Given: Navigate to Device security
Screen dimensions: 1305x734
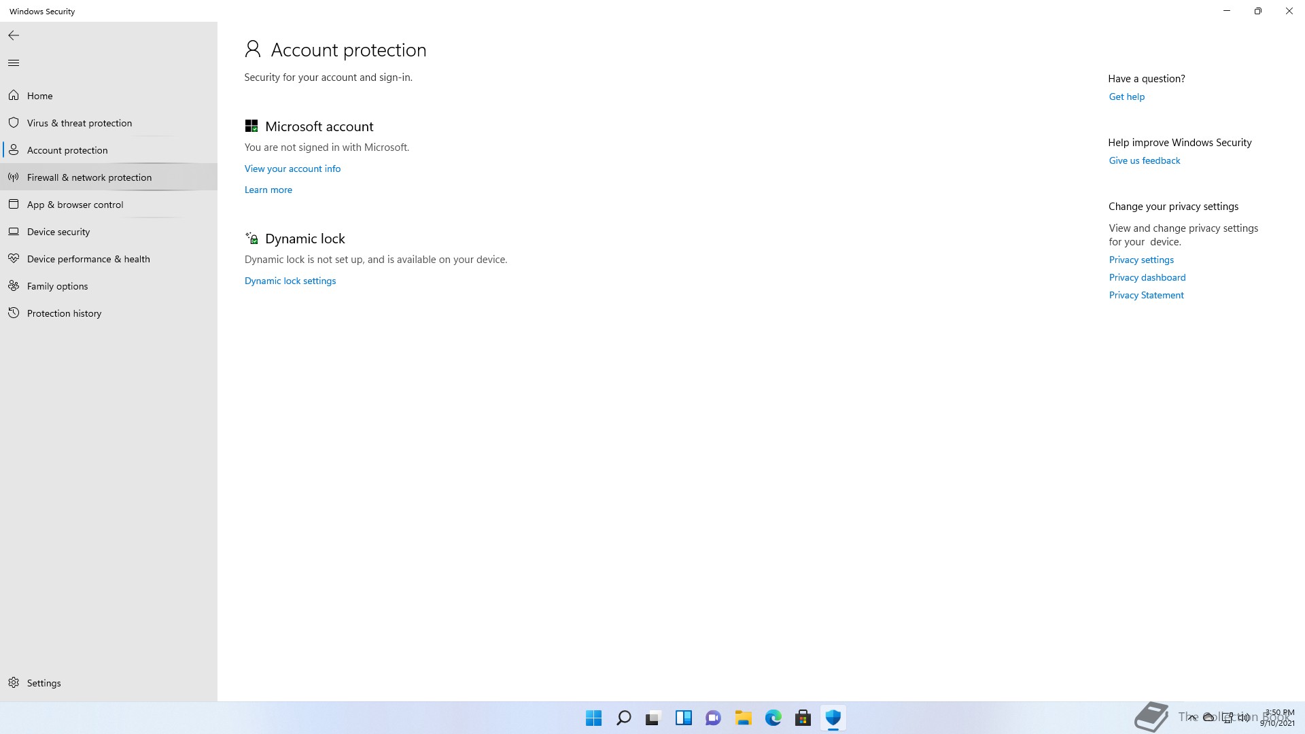Looking at the screenshot, I should tap(109, 232).
